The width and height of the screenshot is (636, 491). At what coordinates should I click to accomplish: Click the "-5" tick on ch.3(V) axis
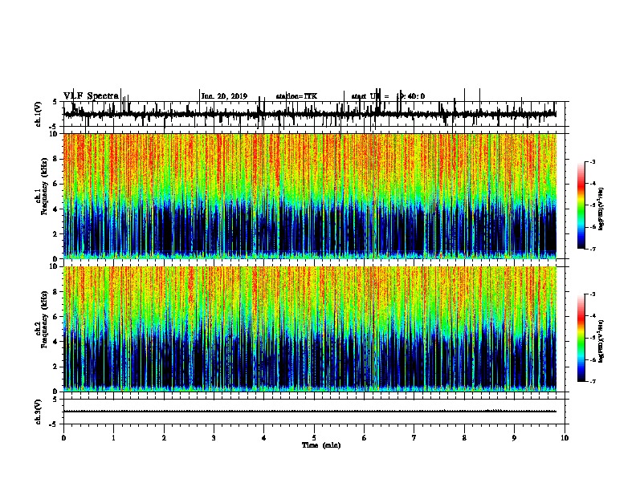(x=54, y=424)
